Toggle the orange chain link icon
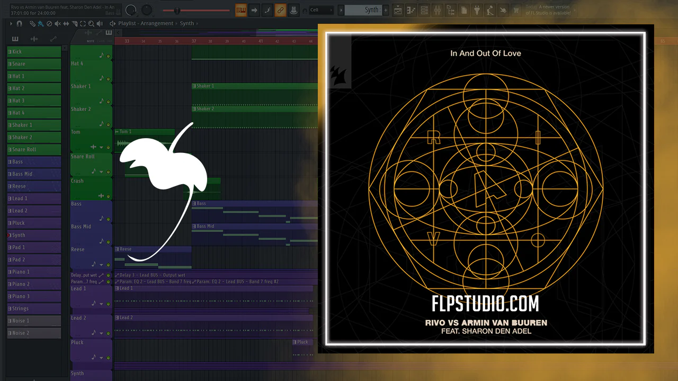This screenshot has height=381, width=678. pyautogui.click(x=280, y=10)
